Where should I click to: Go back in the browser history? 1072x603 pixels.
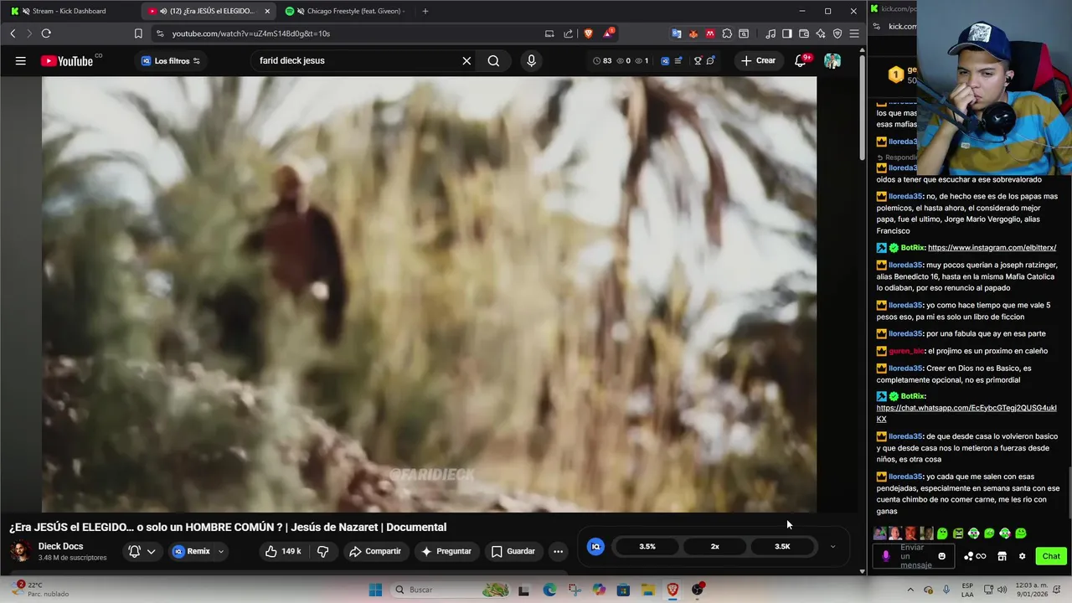click(x=13, y=33)
